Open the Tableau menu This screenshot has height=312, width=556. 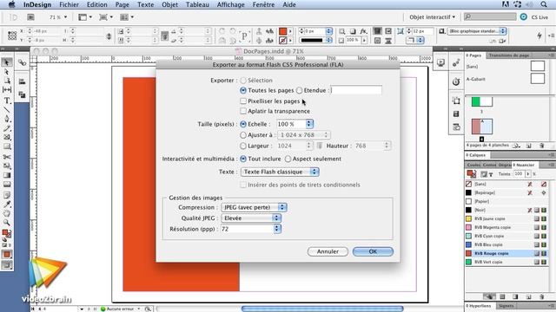click(x=197, y=4)
